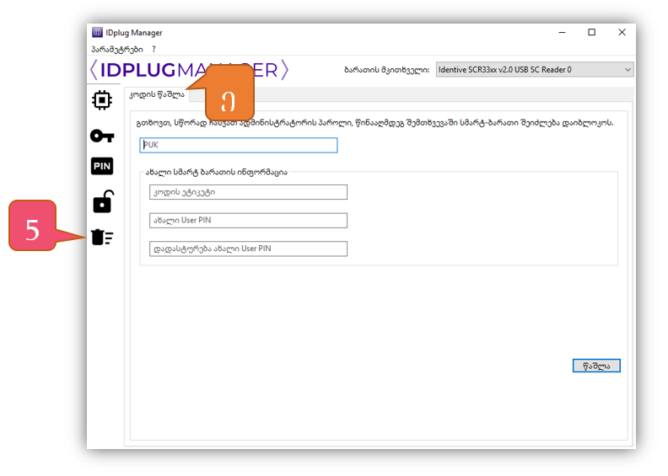The height and width of the screenshot is (476, 668).
Task: Select the ახალი User PIN field
Action: (248, 221)
